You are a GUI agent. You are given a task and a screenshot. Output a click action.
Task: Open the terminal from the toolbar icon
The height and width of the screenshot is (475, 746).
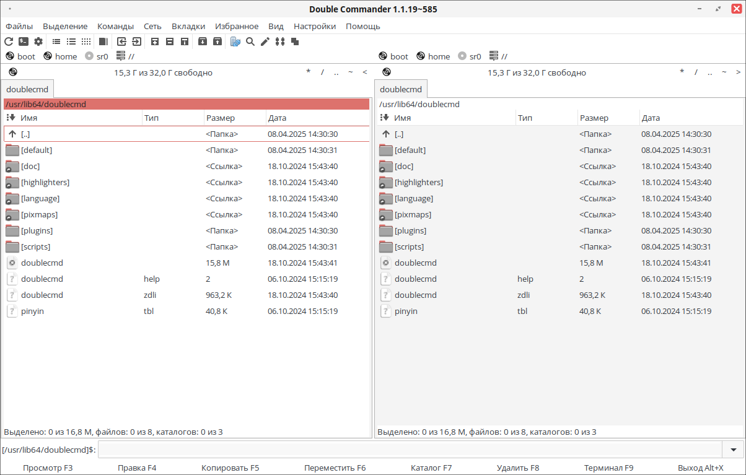pos(24,41)
